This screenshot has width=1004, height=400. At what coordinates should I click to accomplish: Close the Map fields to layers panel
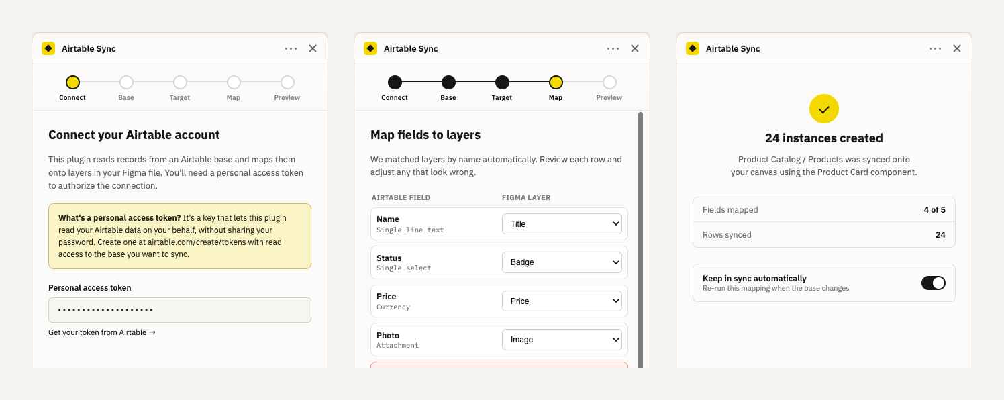(x=635, y=48)
